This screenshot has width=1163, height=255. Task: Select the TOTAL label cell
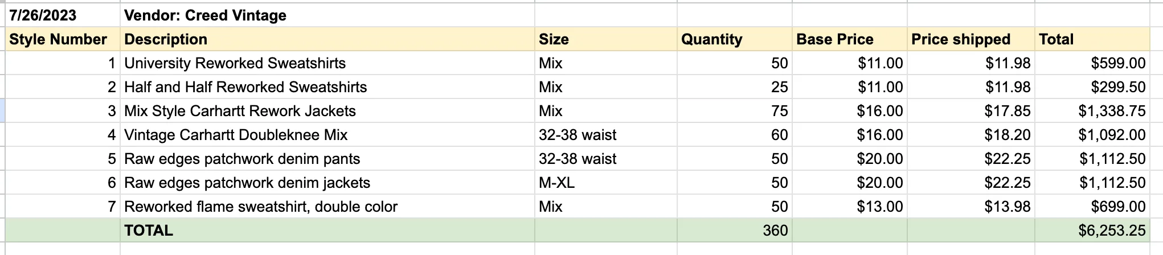(x=327, y=231)
